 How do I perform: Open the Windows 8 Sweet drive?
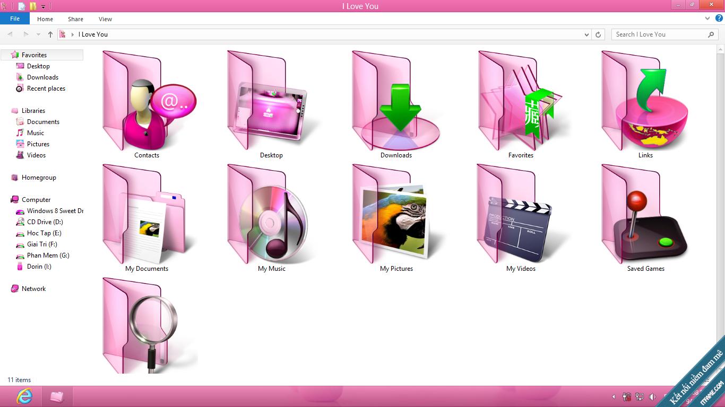(x=55, y=211)
